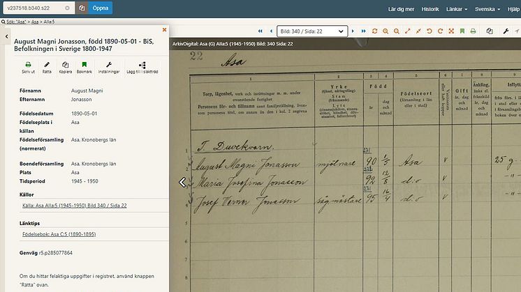
Task: Go to the next image page
Action: (x=353, y=31)
